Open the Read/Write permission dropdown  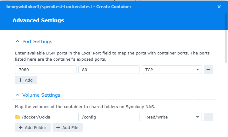pos(171,117)
